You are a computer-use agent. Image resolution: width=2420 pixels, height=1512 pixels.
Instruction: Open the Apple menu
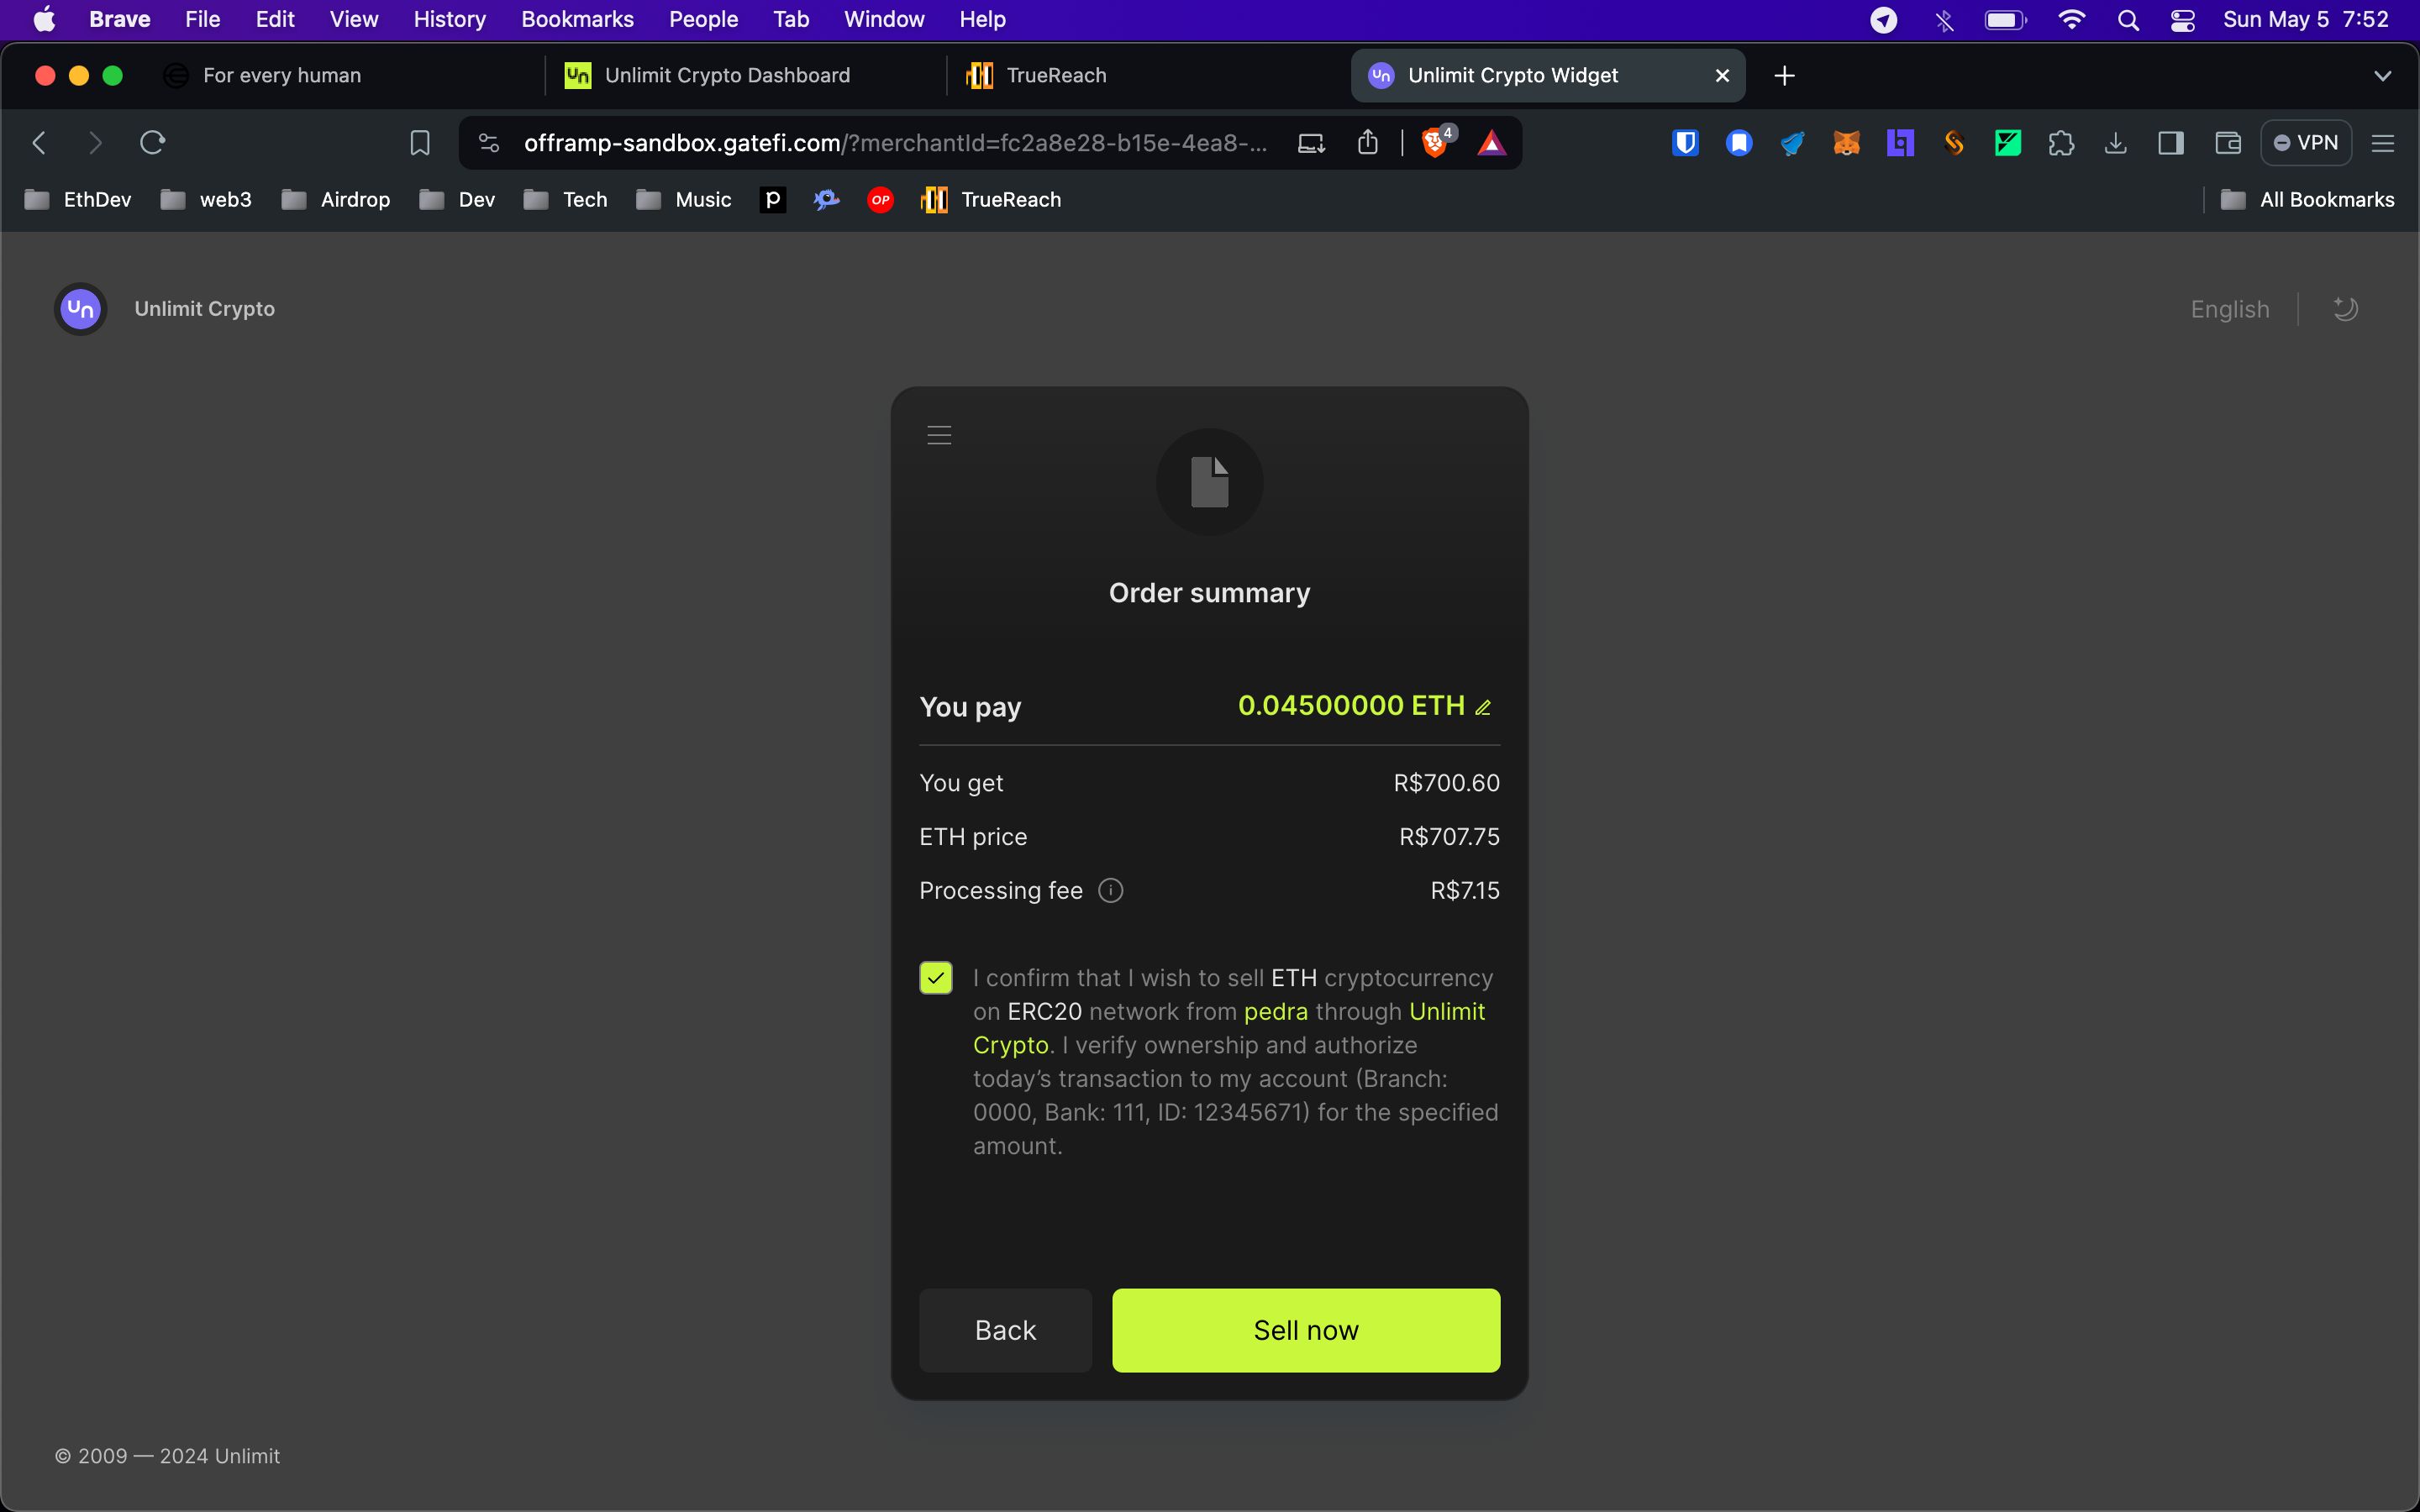coord(44,19)
